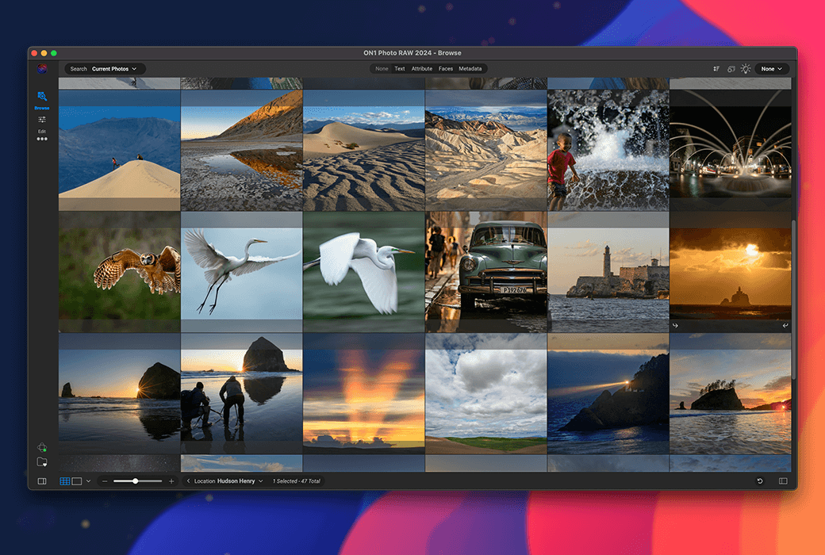825x555 pixels.
Task: Open the sort order icon in the toolbar
Action: tap(716, 69)
